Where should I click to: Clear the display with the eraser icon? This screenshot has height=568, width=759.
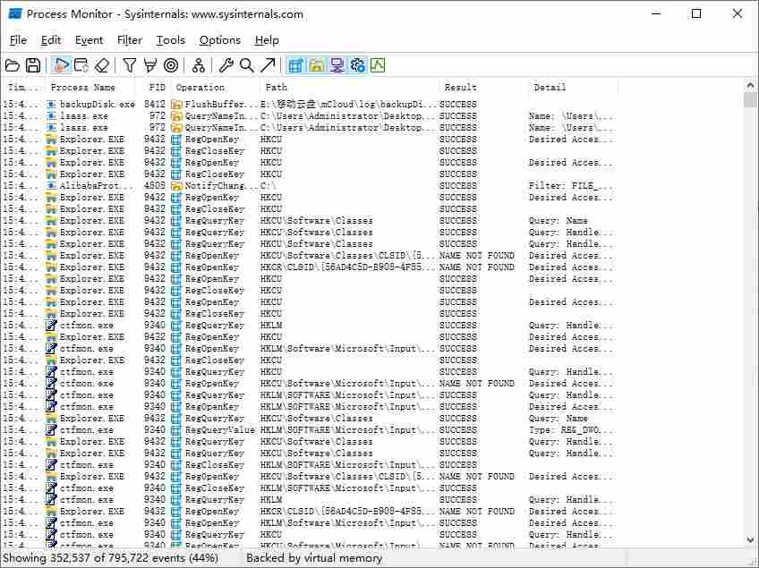pos(102,65)
